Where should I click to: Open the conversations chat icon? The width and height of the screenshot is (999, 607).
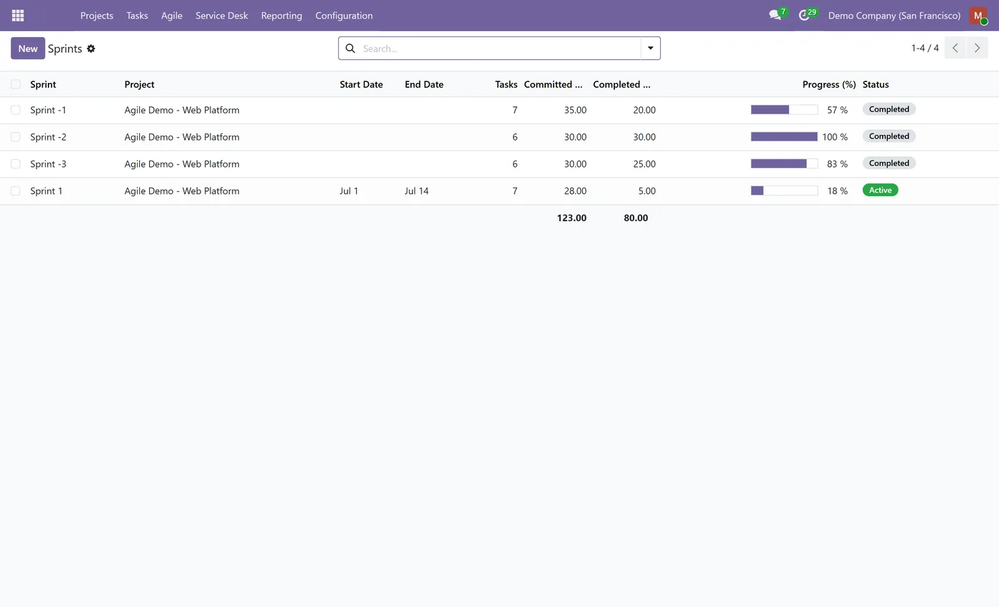(775, 15)
